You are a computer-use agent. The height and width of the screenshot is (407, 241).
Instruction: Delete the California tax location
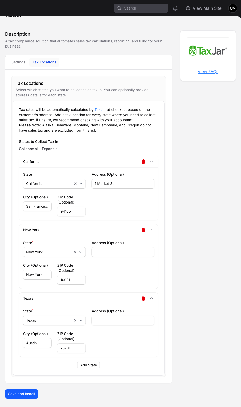tap(143, 162)
